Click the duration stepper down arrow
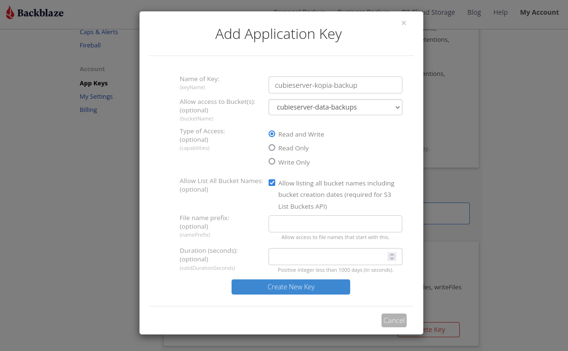Screen dimensions: 568x351 point(392,259)
